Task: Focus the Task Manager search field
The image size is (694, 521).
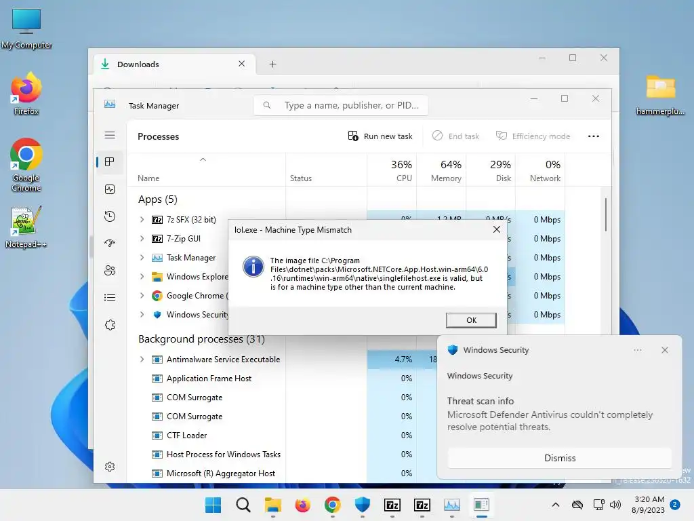Action: click(x=341, y=105)
